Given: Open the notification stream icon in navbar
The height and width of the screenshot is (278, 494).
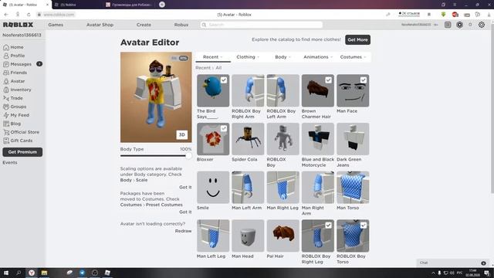Looking at the screenshot, I should tap(448, 25).
